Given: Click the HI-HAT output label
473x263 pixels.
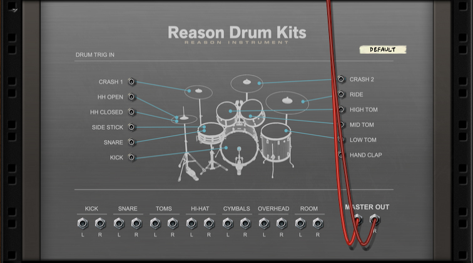Looking at the screenshot, I should [x=200, y=209].
